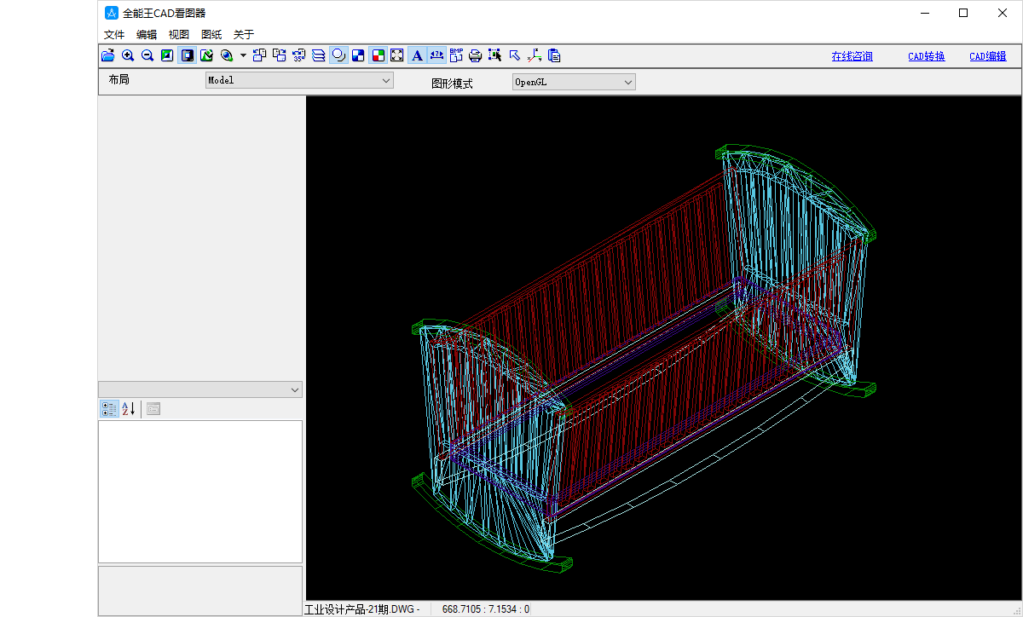Click the zoom in magnifier icon
1023x617 pixels.
128,56
